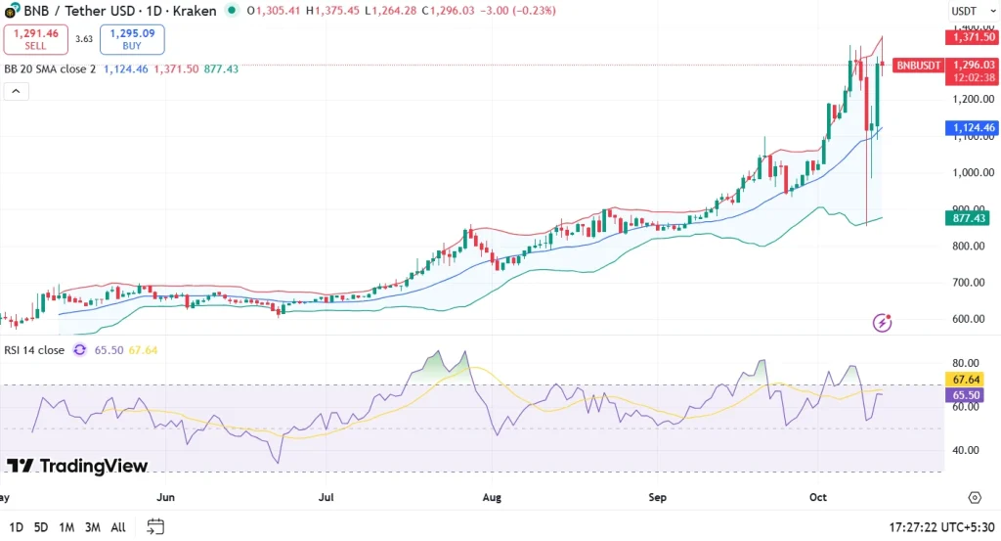Click the green market status dot
Viewport: 1001px width, 541px height.
(231, 11)
